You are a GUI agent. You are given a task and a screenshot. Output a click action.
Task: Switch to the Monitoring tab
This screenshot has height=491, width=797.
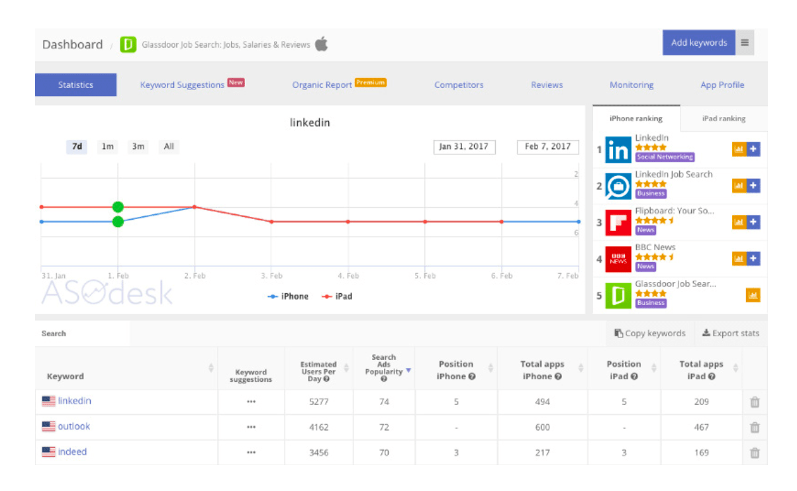(632, 85)
